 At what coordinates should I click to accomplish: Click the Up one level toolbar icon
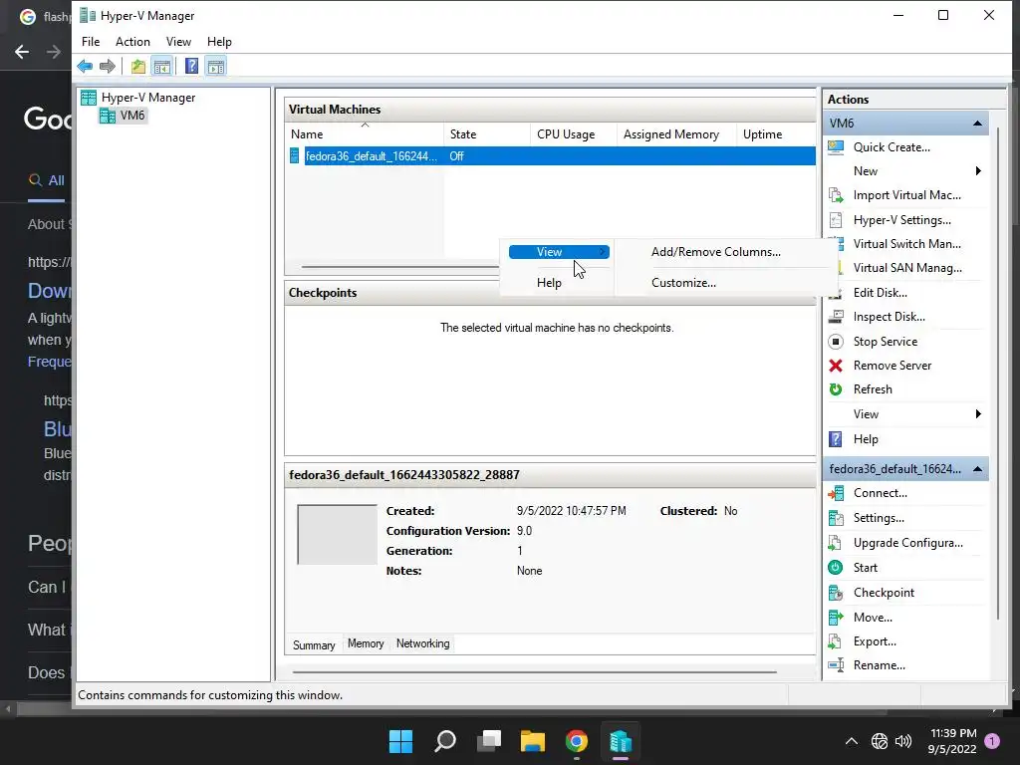point(137,66)
